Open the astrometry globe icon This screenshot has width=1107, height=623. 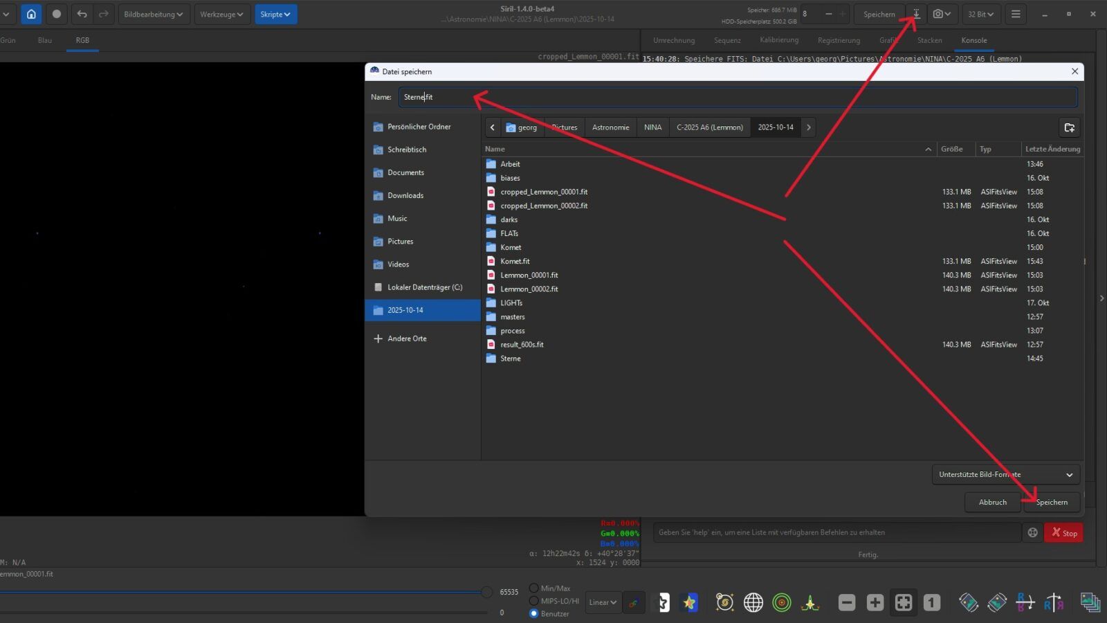point(753,602)
